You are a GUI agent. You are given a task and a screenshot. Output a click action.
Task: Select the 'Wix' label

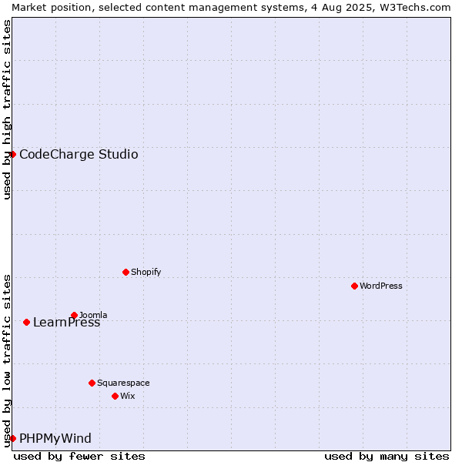[127, 397]
